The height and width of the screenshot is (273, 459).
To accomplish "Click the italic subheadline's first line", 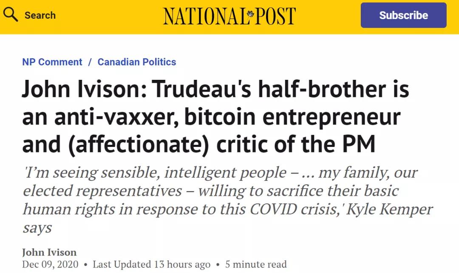I will 220,172.
